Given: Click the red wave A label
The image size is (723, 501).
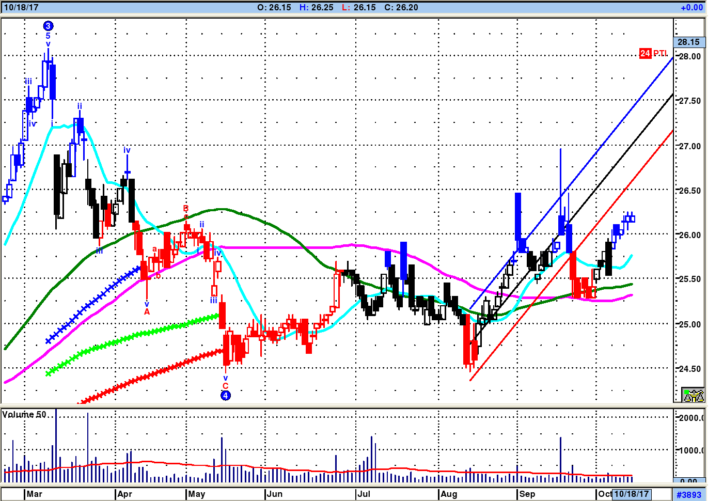Looking at the screenshot, I should click(147, 312).
